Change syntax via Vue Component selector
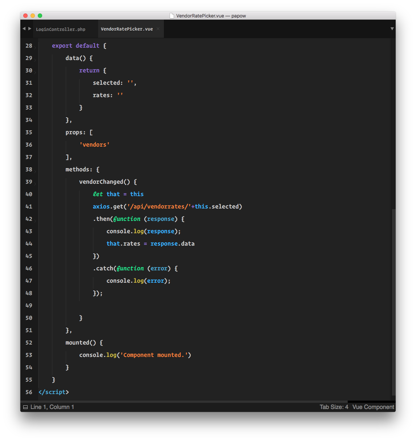This screenshot has height=441, width=416. tap(373, 407)
